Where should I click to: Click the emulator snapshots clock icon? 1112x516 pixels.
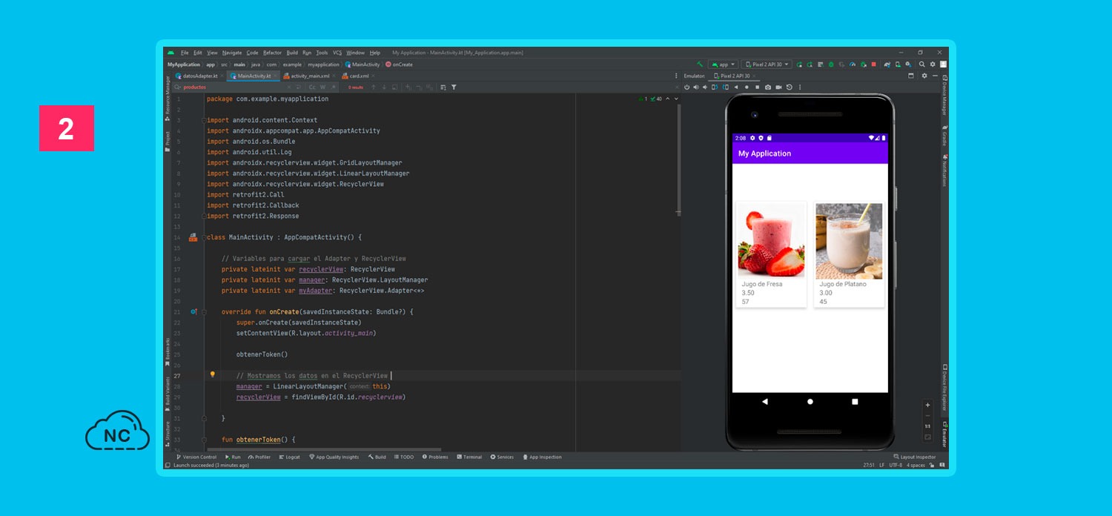pos(790,87)
